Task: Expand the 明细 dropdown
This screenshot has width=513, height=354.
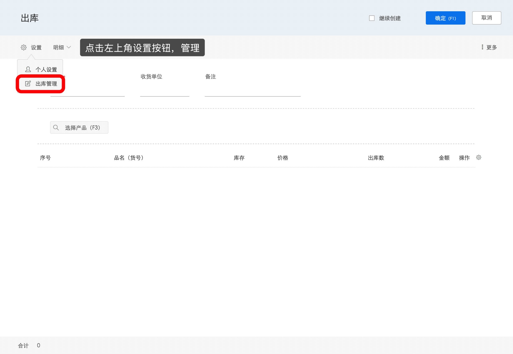Action: click(x=62, y=47)
